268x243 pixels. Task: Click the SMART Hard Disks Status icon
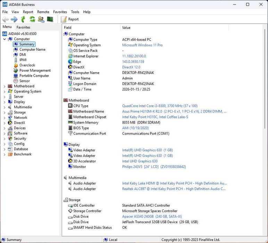[x=70, y=228]
